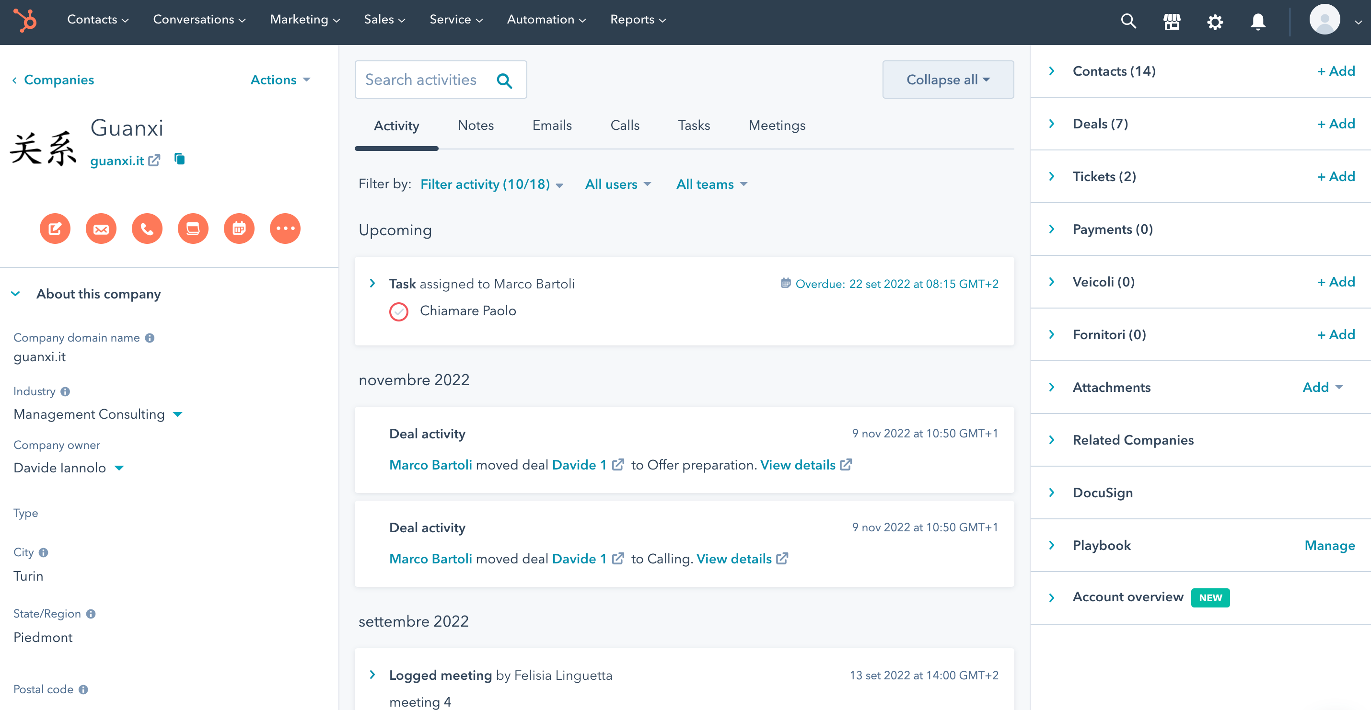Click the orange more actions ellipsis
The width and height of the screenshot is (1371, 710).
pos(285,229)
